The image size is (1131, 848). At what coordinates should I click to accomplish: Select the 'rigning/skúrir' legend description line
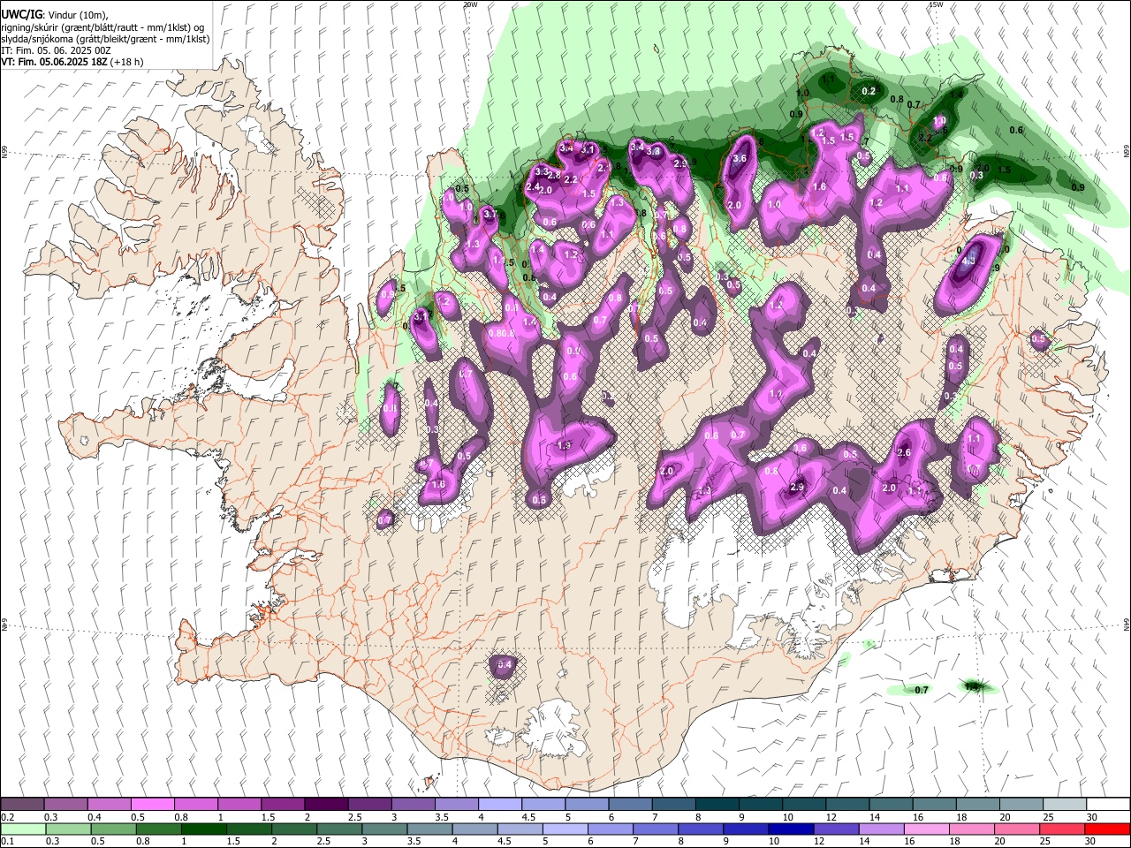104,27
